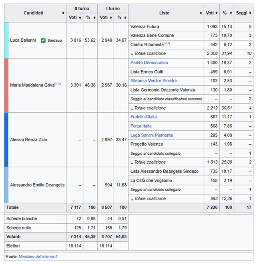Viewport: 257px width, 265px height.
Task: Open the Forza Italia link
Action: [141, 126]
